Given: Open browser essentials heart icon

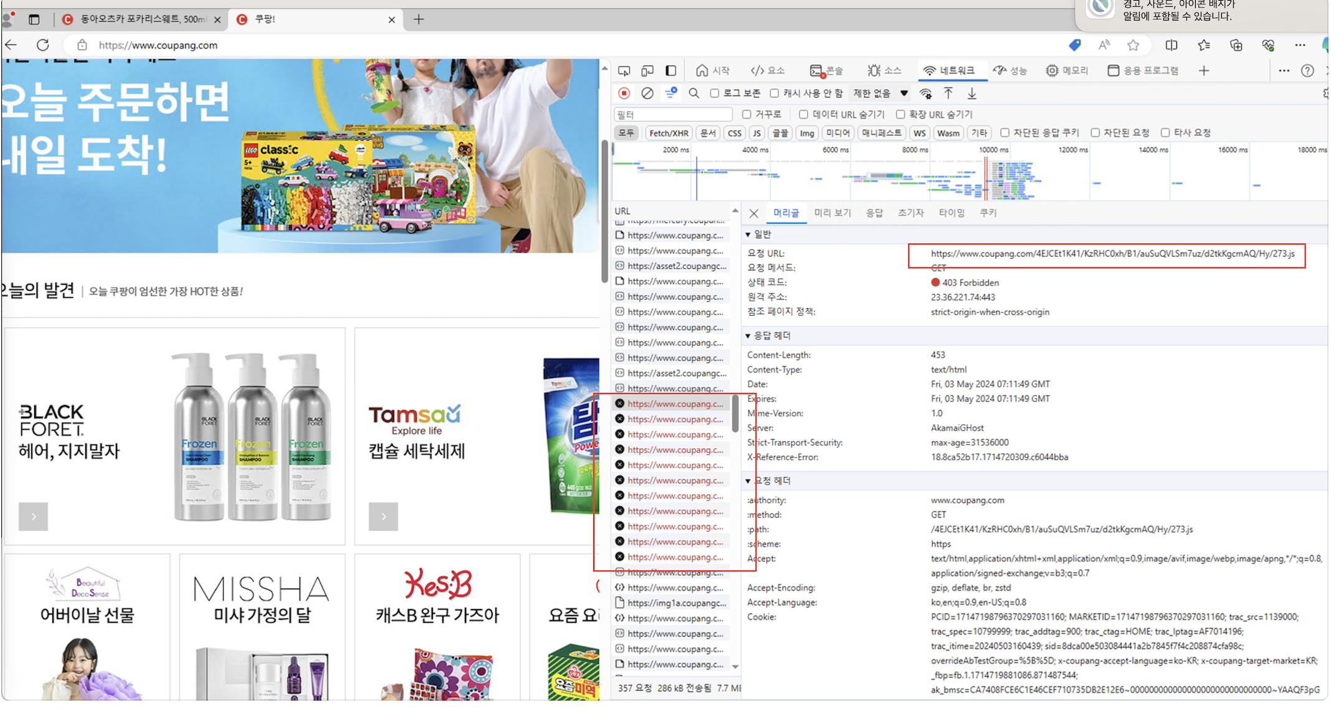Looking at the screenshot, I should 1268,45.
